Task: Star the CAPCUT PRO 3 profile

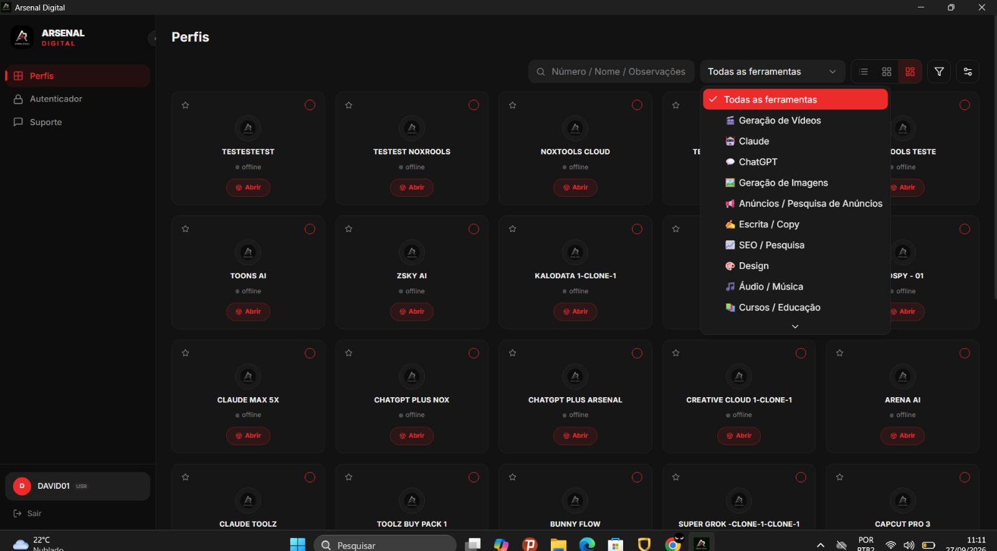Action: 840,477
